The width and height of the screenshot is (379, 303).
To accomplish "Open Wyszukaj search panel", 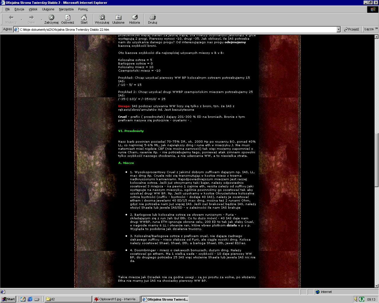I will [x=102, y=18].
